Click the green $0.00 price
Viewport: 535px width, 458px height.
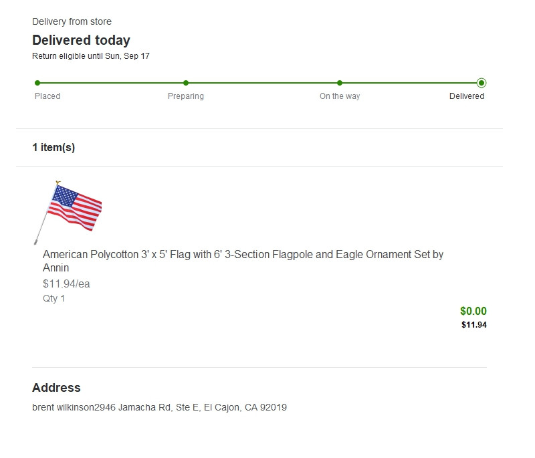[x=473, y=311]
